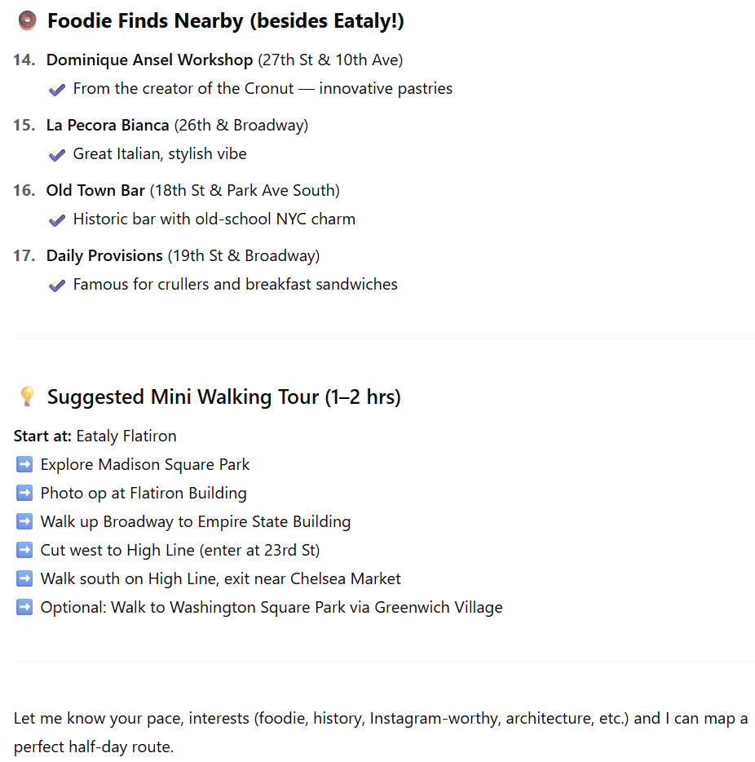Click arrow icon before Walk south on High Line
This screenshot has height=762, width=755.
point(24,579)
